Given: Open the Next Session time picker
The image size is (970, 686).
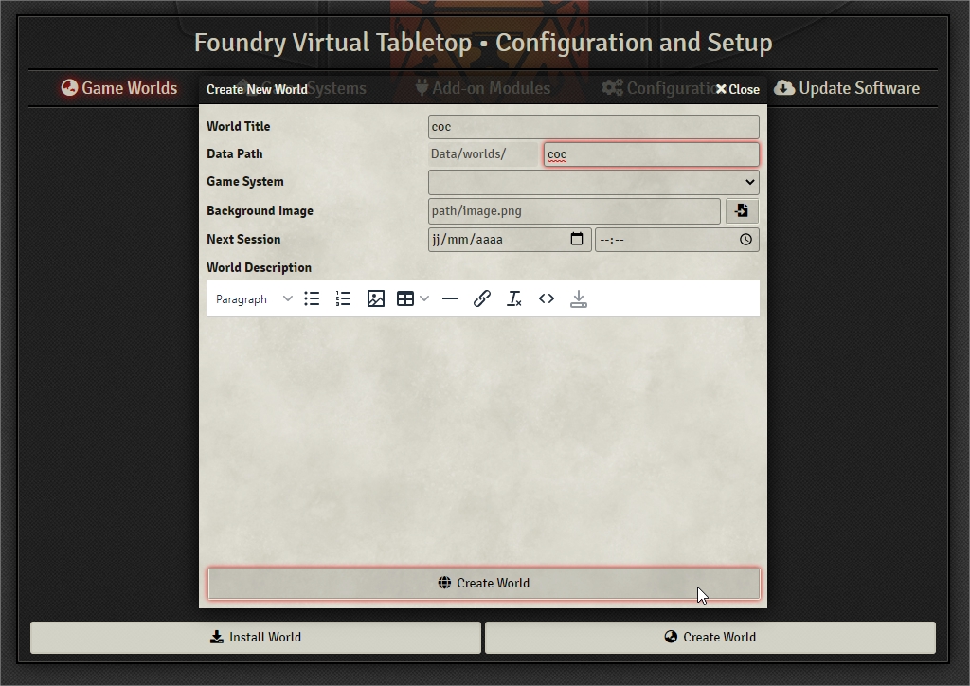Looking at the screenshot, I should coord(745,240).
